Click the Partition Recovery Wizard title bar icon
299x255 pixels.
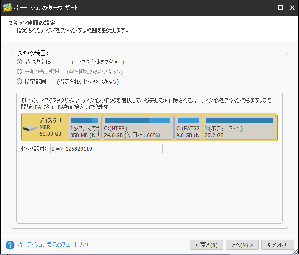click(7, 8)
